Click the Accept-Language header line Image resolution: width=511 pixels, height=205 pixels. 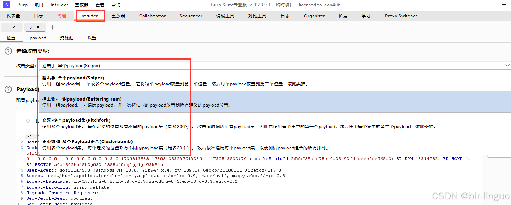[132, 181]
